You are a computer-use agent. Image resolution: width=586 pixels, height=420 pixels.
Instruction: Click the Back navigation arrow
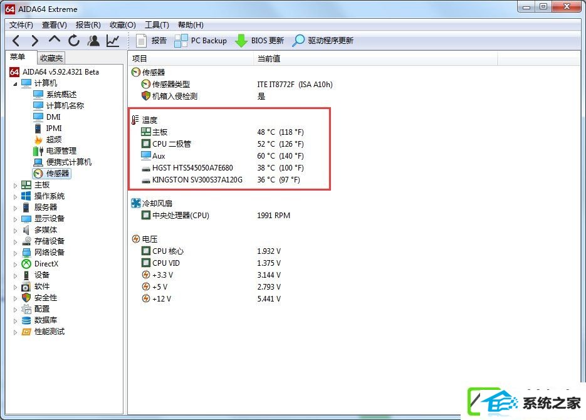coord(16,40)
